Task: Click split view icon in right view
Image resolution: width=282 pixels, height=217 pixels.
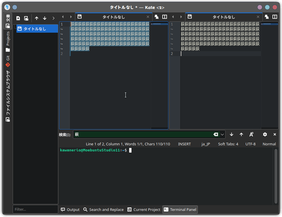Action: click(x=275, y=17)
